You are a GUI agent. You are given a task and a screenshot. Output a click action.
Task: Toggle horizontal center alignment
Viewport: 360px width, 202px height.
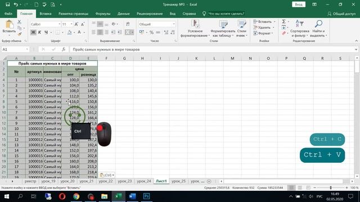100,33
